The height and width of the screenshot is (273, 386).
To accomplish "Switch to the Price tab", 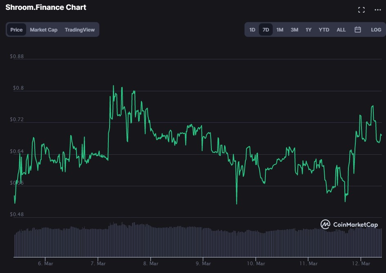I will [x=16, y=30].
